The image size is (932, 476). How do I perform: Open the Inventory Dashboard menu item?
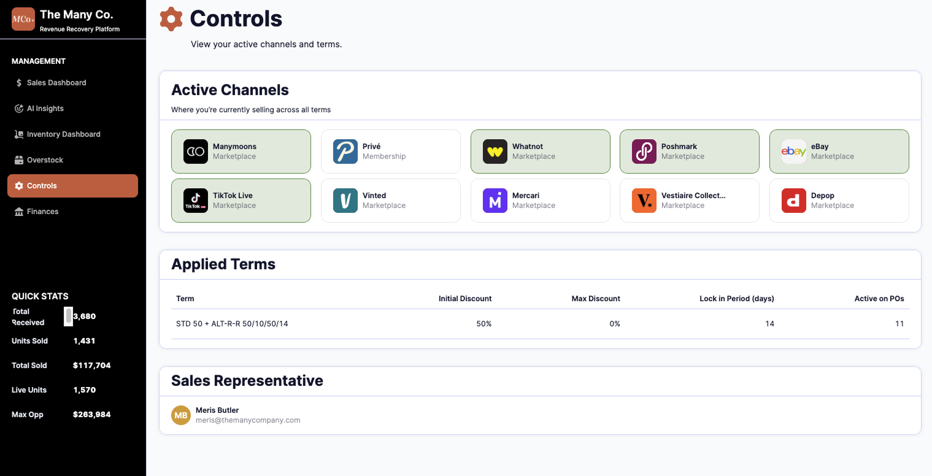[x=72, y=134]
